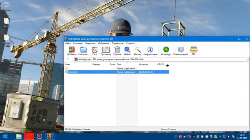The image size is (250, 140).
Task: Run the Тест (Test) archive tool
Action: (95, 51)
